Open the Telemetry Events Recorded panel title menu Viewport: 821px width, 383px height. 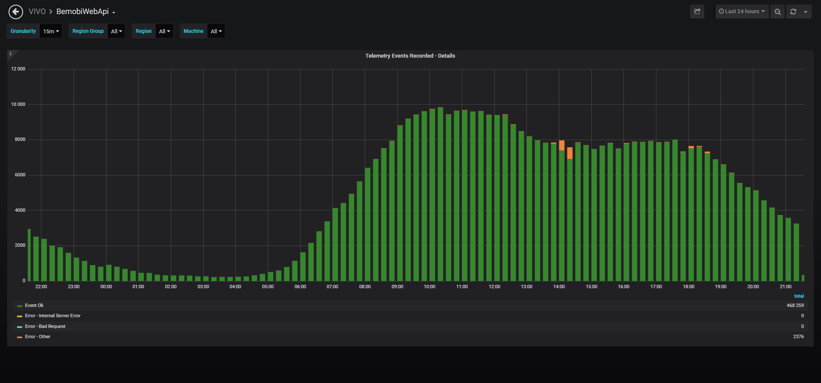coord(410,56)
